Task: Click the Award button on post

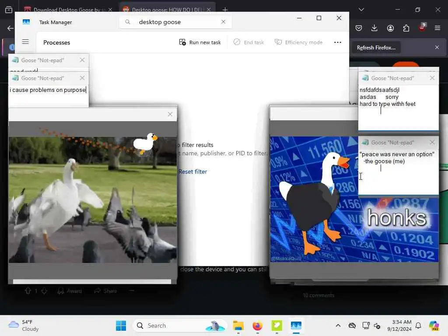Action: (70, 291)
